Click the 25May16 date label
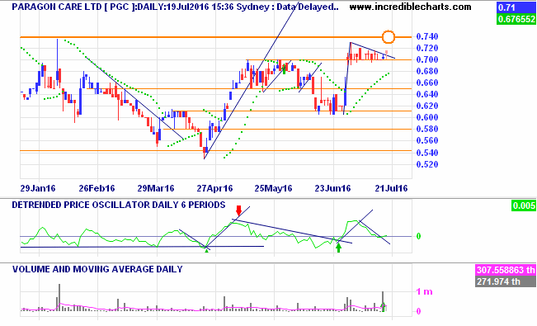 coord(274,188)
